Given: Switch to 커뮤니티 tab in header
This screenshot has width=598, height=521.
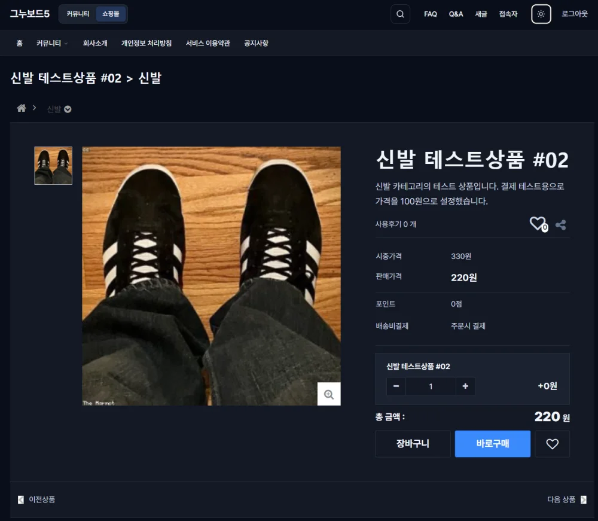Looking at the screenshot, I should [78, 14].
